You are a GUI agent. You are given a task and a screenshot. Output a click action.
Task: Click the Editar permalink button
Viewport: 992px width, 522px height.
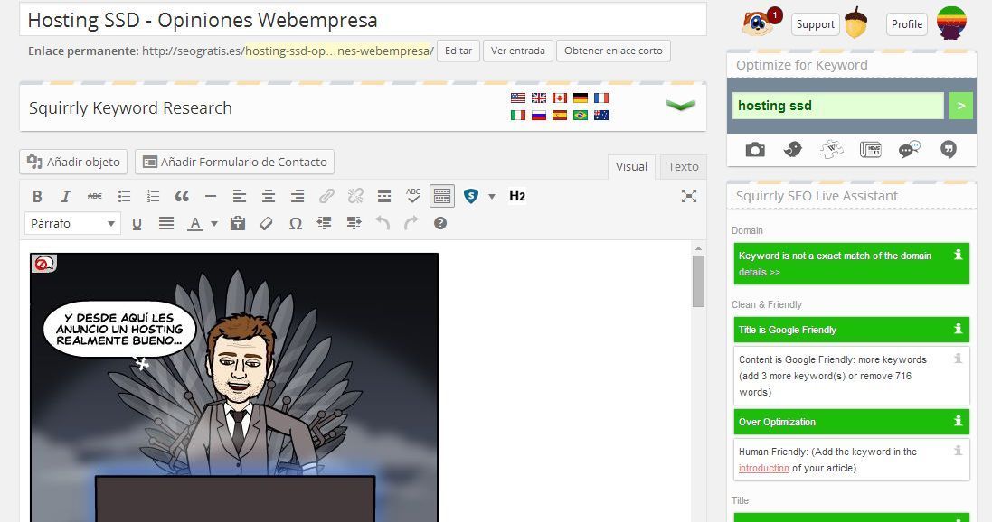coord(458,51)
